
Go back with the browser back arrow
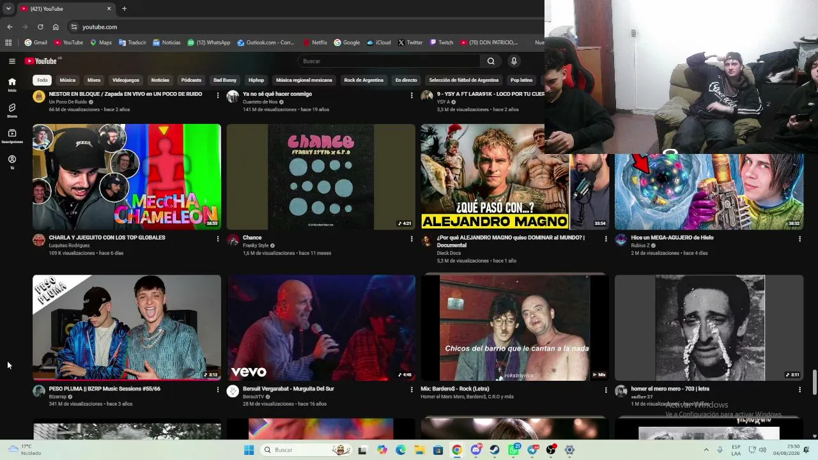[x=10, y=27]
